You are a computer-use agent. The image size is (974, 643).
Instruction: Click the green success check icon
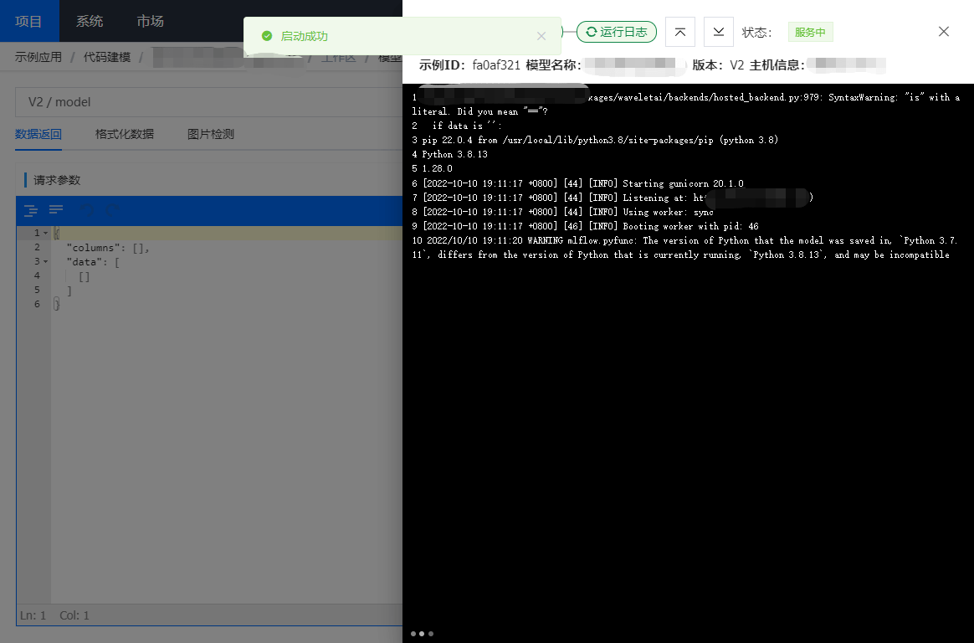point(266,36)
